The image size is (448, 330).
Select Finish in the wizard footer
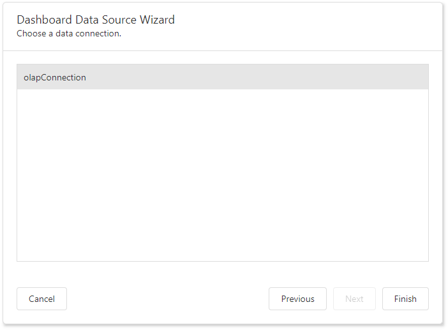click(x=405, y=299)
